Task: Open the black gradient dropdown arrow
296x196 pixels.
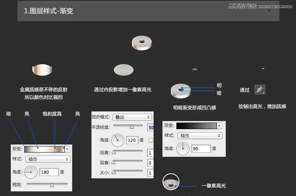Action: [219, 126]
